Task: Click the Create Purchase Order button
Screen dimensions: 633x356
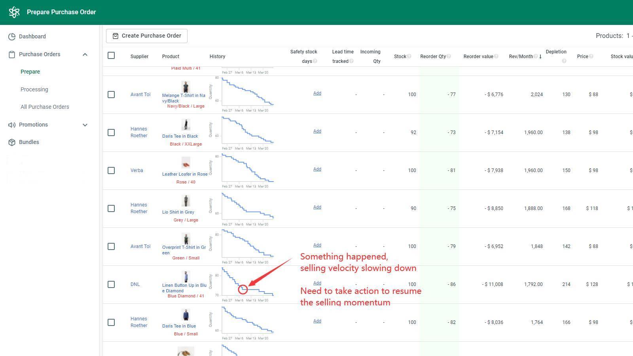Action: (146, 36)
